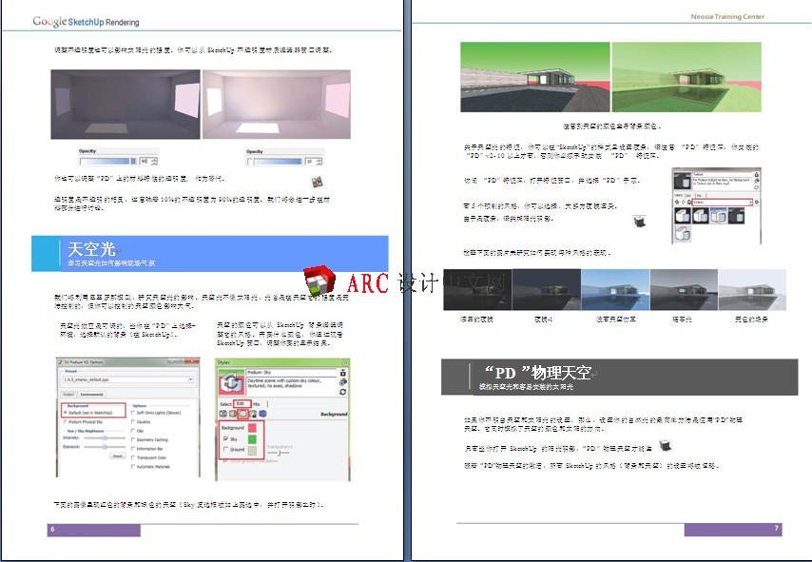Open the Edit tab in small Styles browser
Screen dimensions: 812x562
coord(688,195)
